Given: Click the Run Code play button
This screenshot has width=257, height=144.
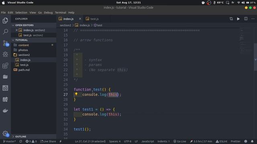Looking at the screenshot, I should tap(238, 19).
